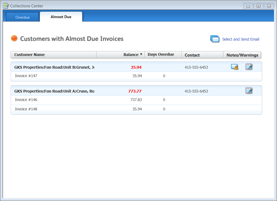Click the Contact column header
This screenshot has width=277, height=201.
(192, 55)
